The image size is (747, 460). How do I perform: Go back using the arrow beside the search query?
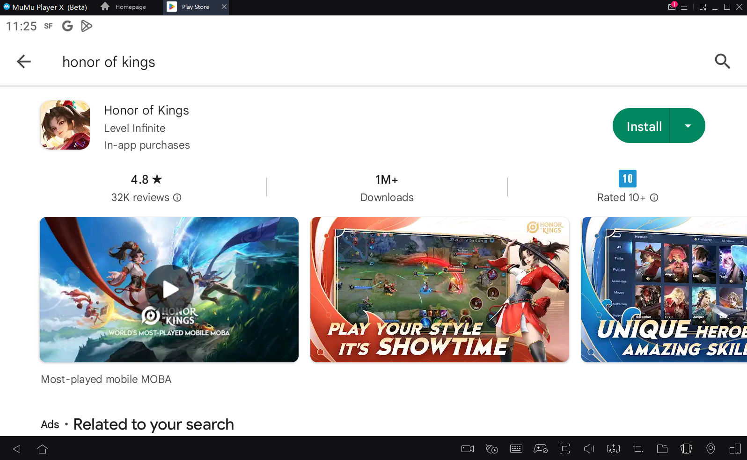click(24, 61)
